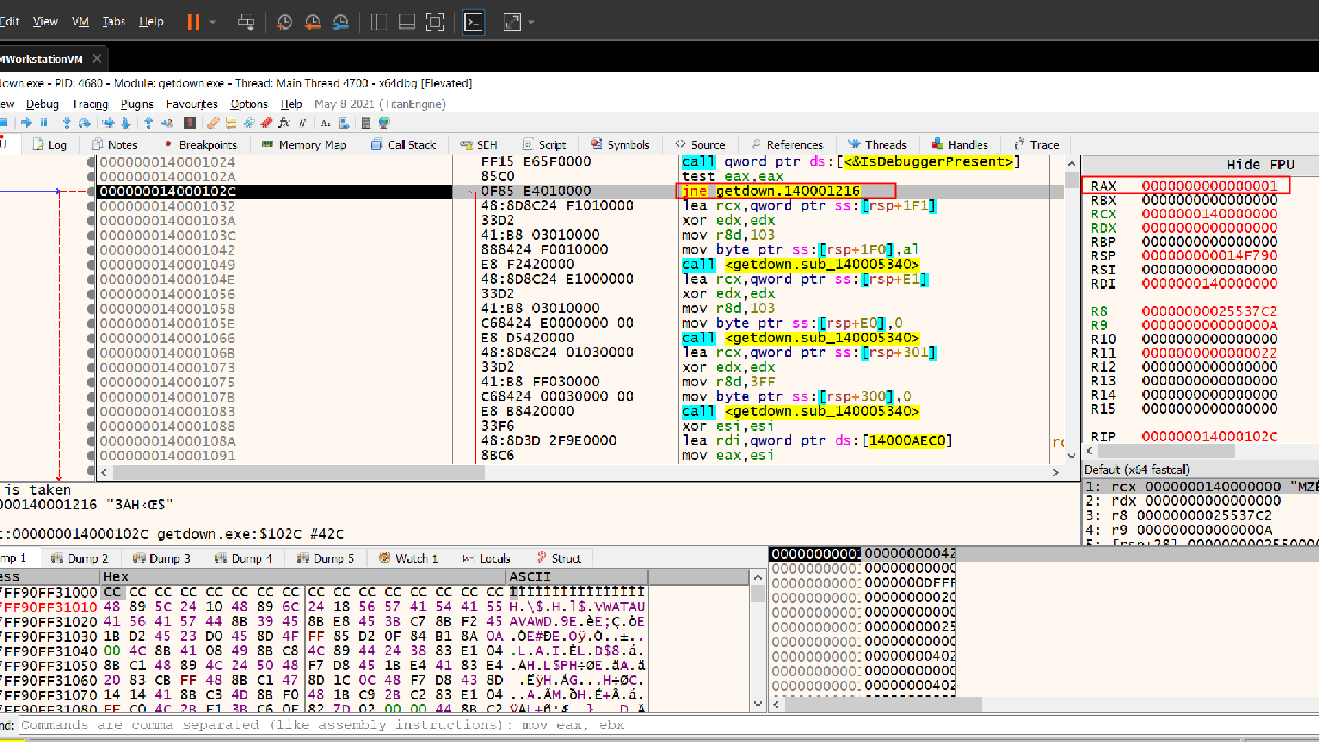
Task: Click Hide FPU in registers panel
Action: click(1260, 165)
